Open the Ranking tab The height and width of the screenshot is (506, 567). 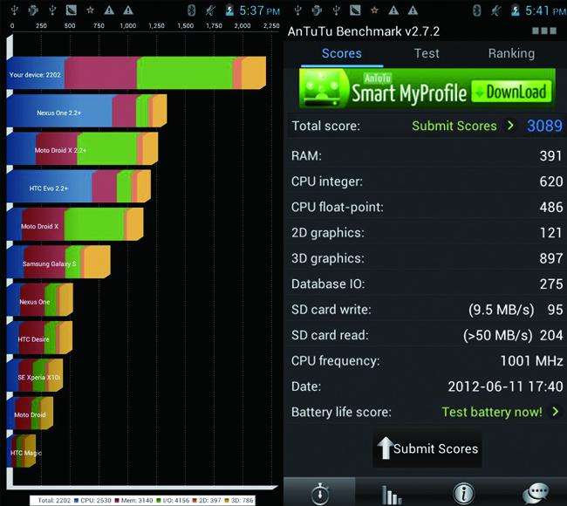(511, 53)
